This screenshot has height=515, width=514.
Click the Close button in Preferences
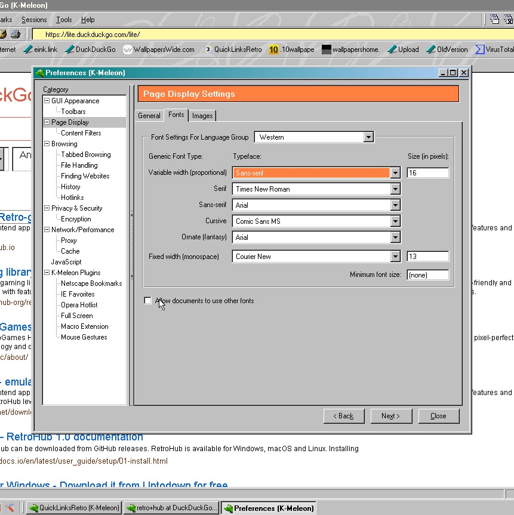tap(438, 416)
